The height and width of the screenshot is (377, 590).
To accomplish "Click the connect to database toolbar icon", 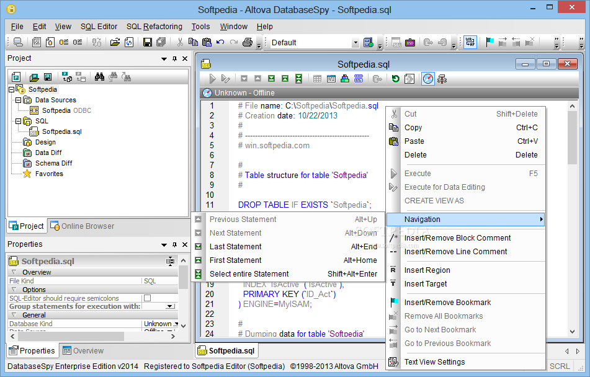I will click(18, 42).
